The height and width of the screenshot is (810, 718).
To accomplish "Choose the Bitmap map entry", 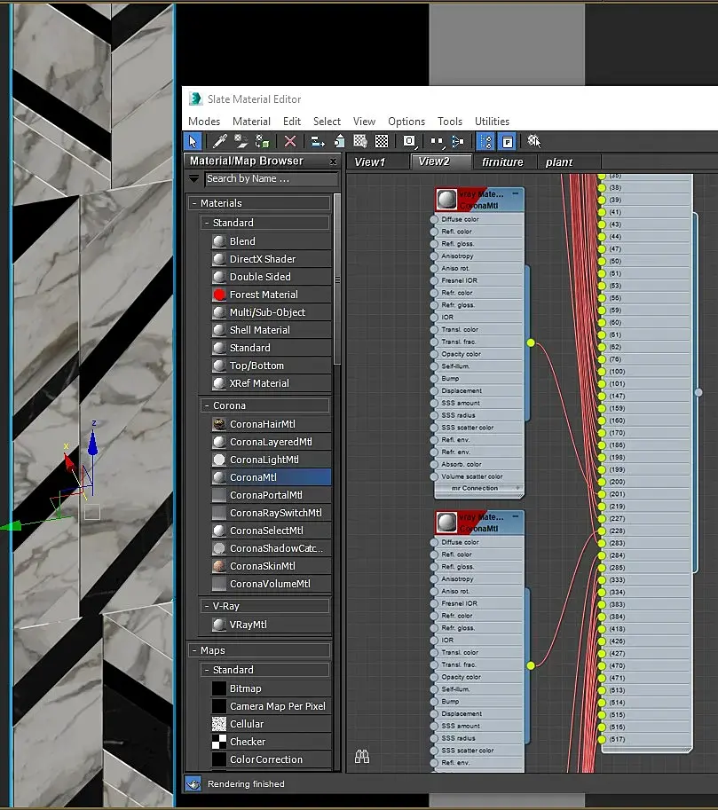I will coord(245,688).
